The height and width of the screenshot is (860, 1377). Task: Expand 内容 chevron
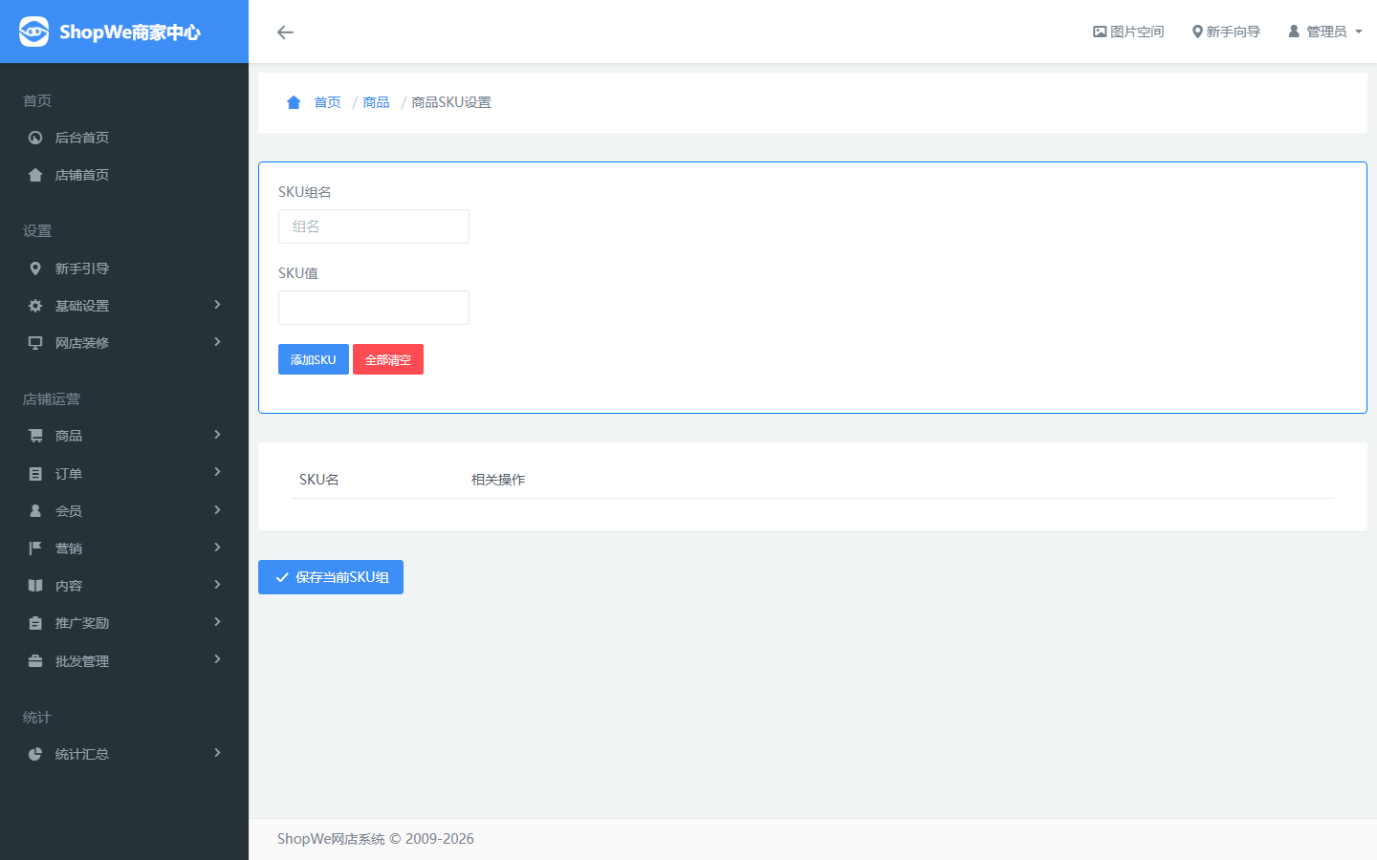pos(218,585)
